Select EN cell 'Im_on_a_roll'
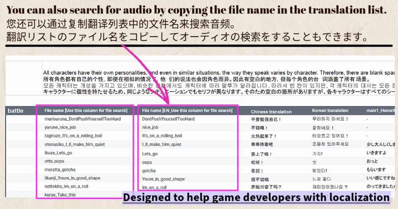 point(154,188)
